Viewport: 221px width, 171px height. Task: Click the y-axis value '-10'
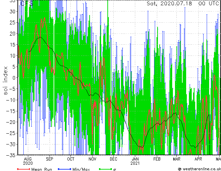click(11, 100)
